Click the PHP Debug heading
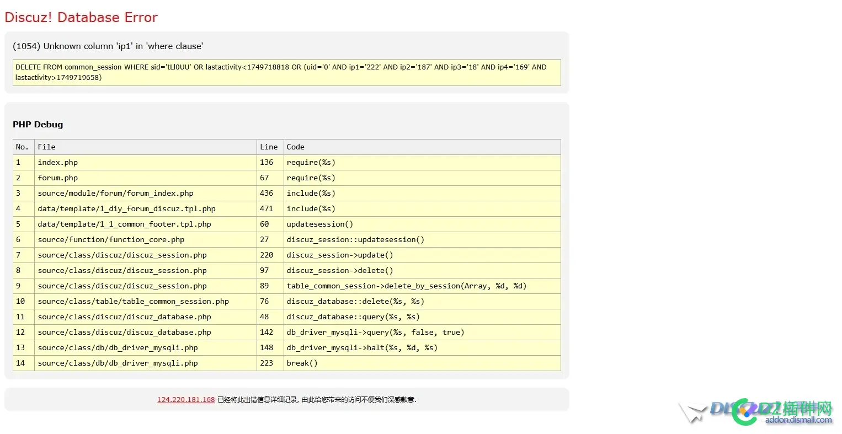The width and height of the screenshot is (842, 434). (38, 125)
